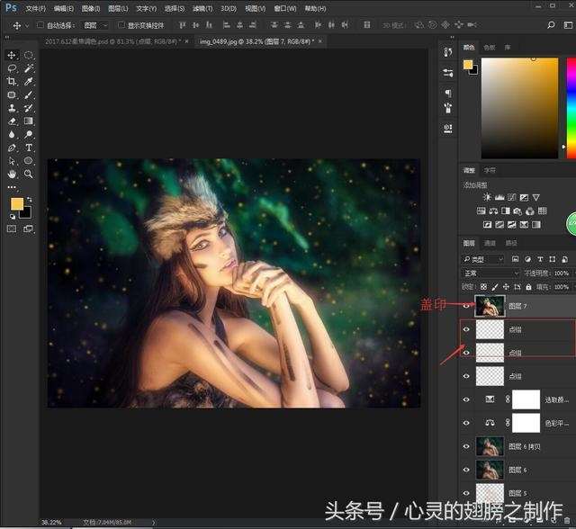Select the Eraser tool

[x=12, y=121]
